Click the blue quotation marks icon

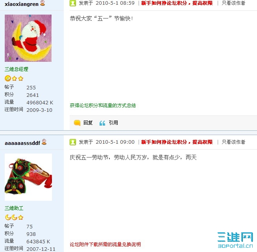coord(102,123)
